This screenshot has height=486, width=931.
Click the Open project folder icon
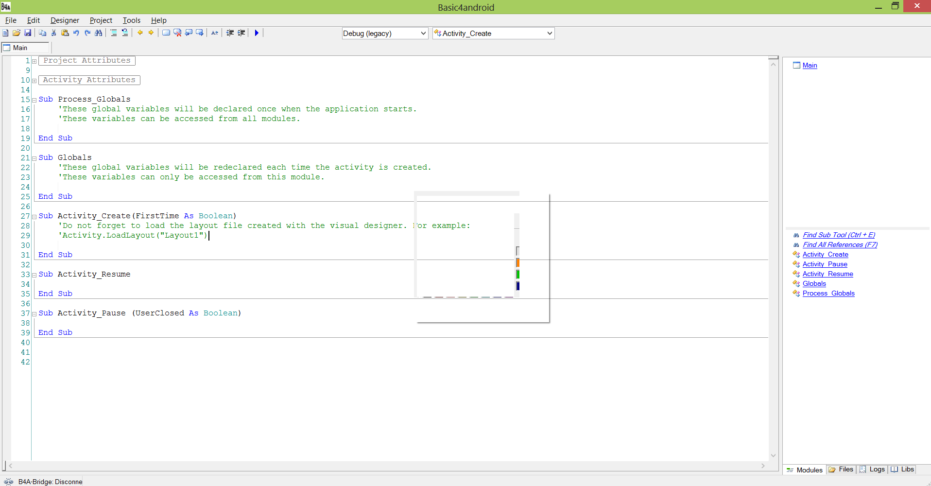(x=17, y=33)
